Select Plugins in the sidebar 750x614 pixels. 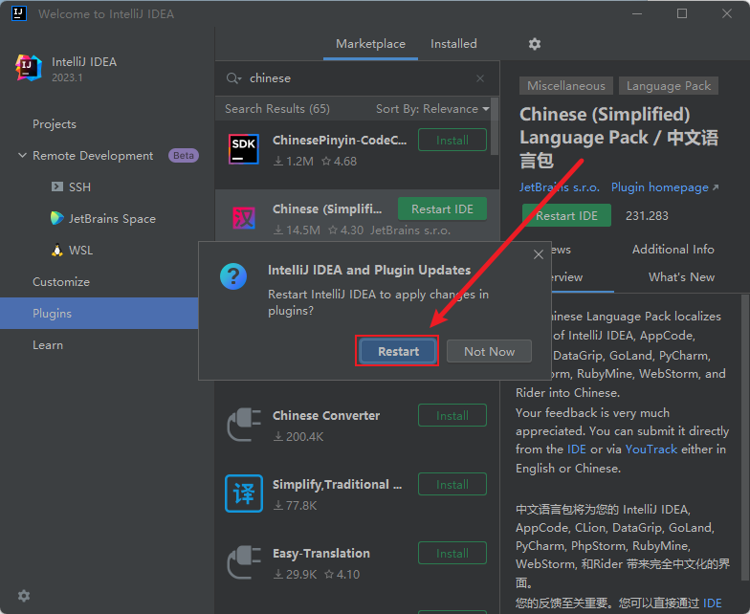click(99, 314)
